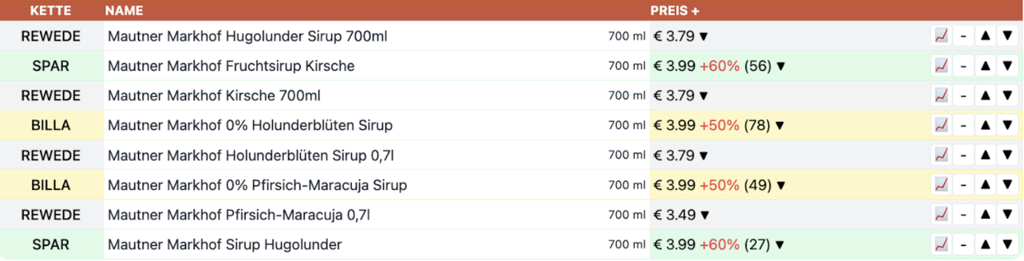Expand price history of Fruchtsirup Kirsche
This screenshot has height=261, width=1024.
click(779, 66)
